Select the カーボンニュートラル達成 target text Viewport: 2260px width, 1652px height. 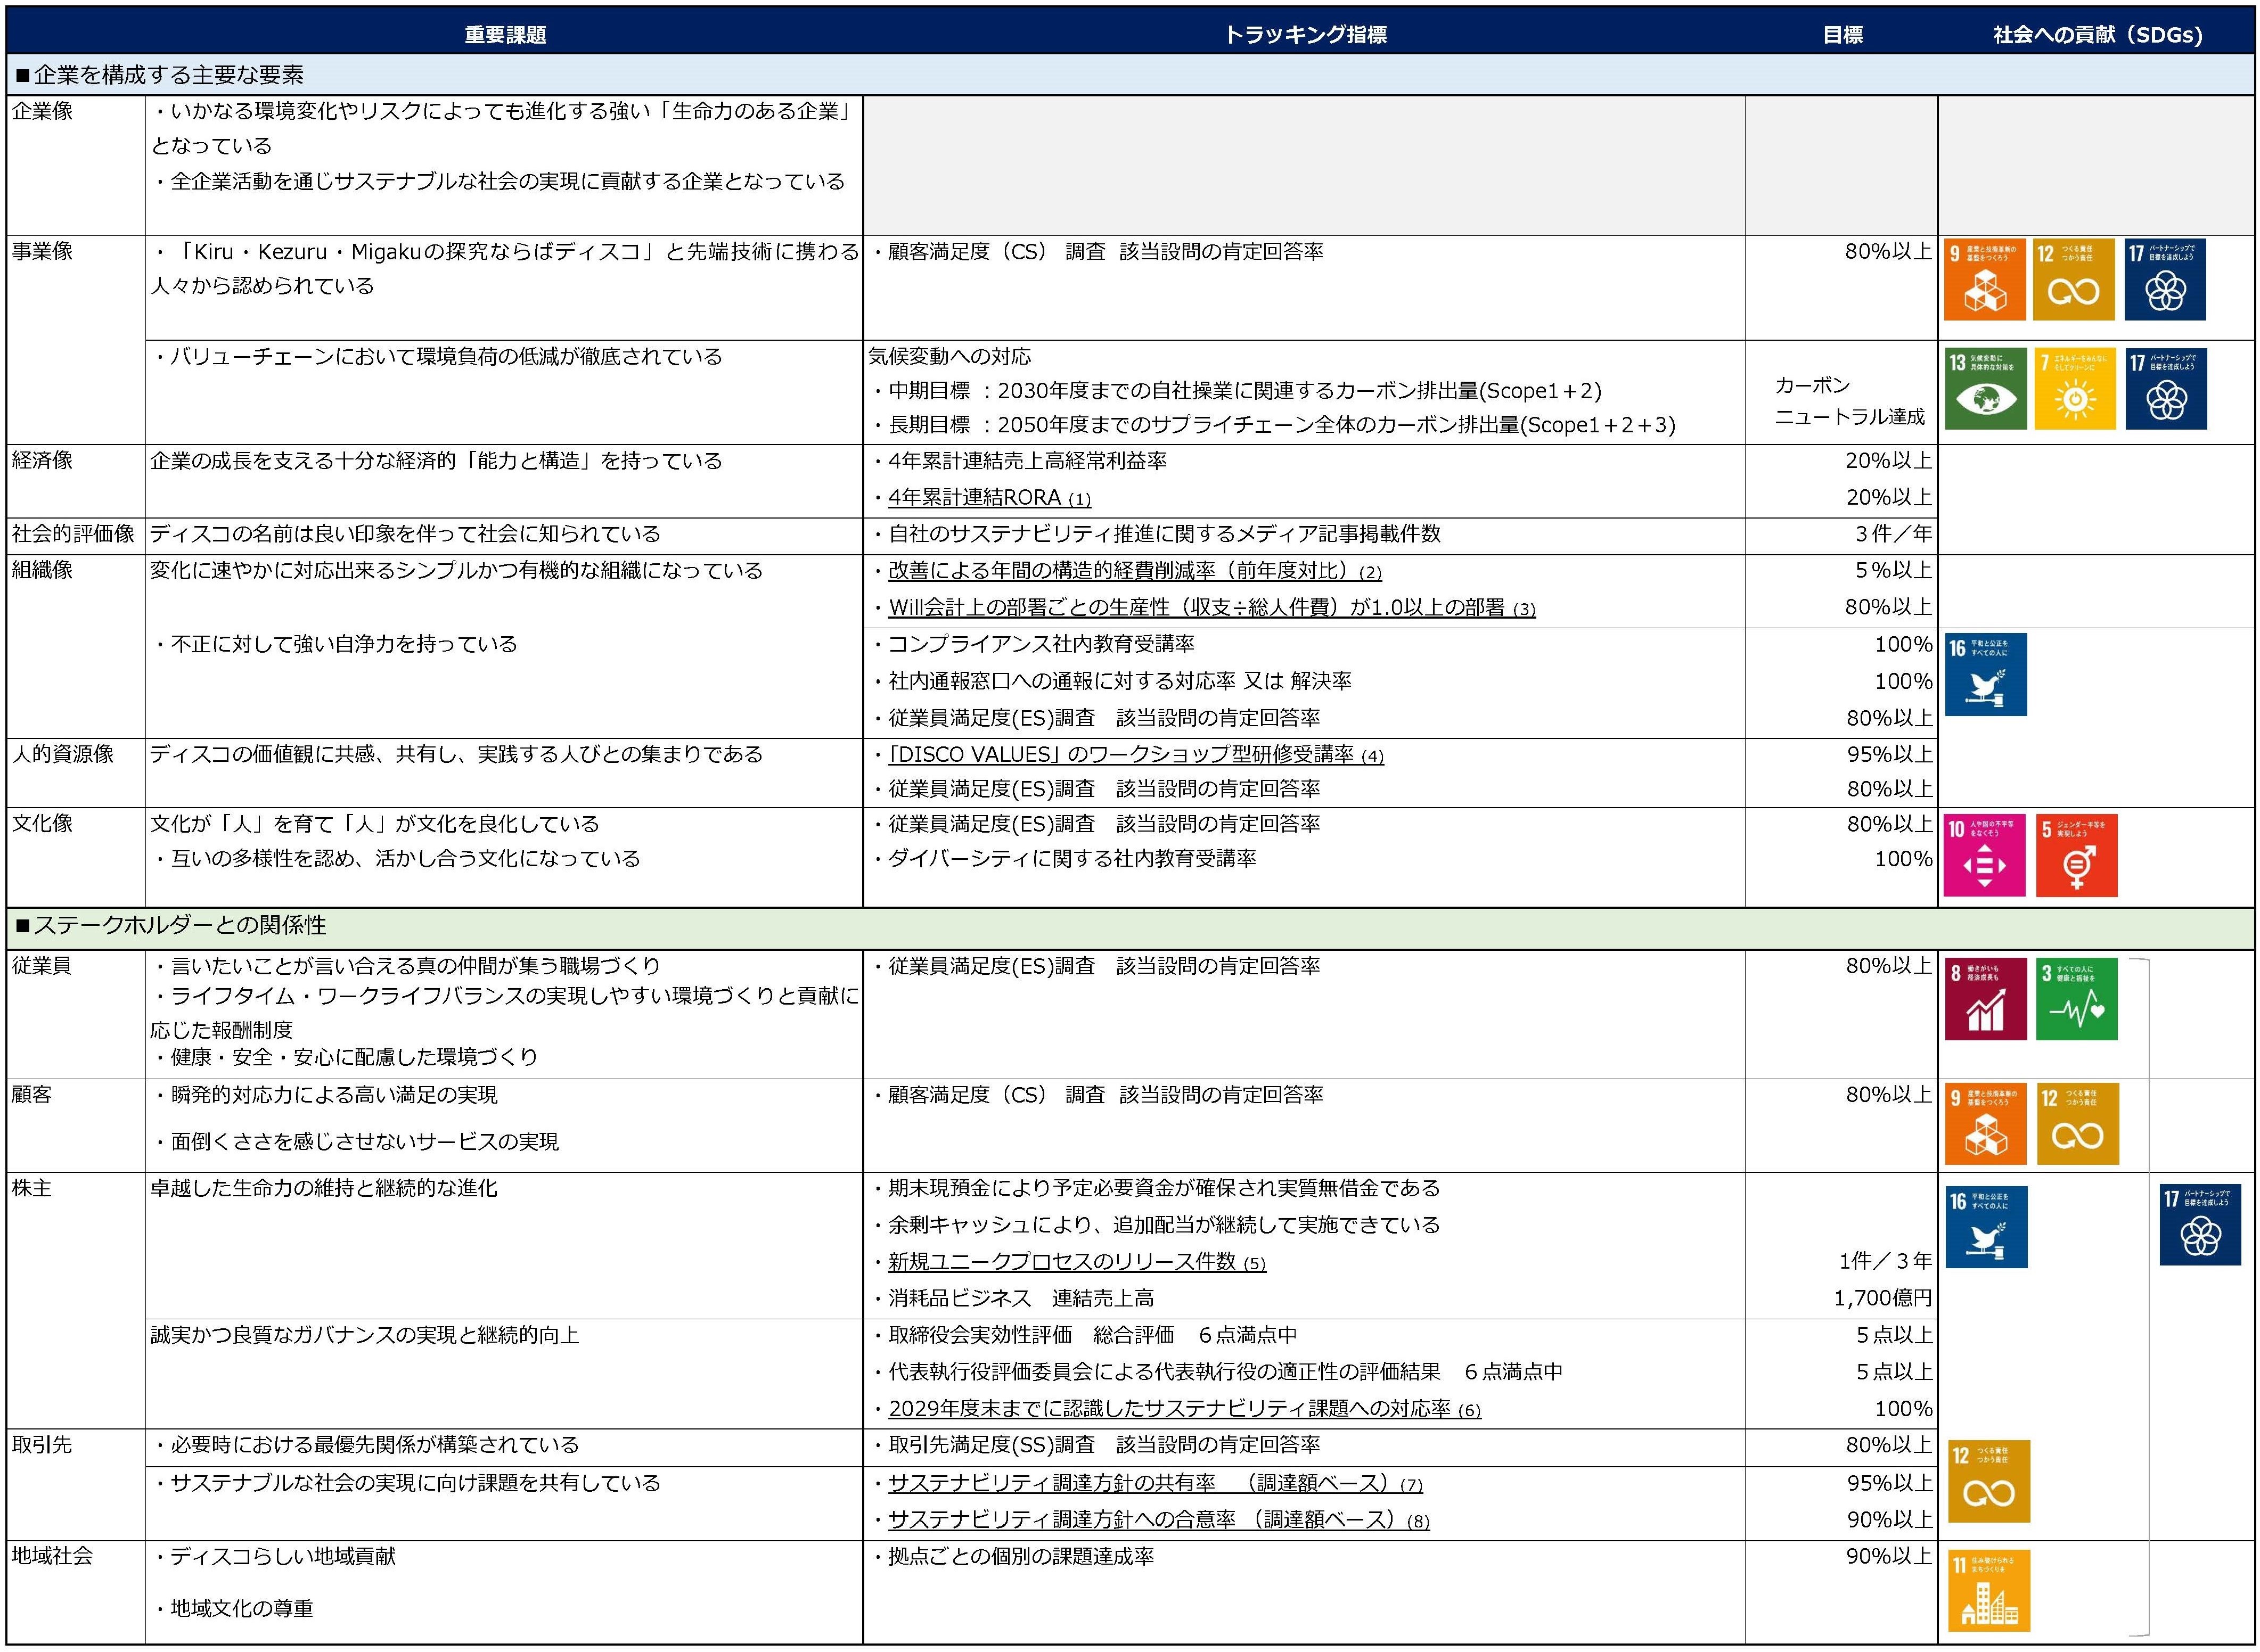tap(1849, 401)
